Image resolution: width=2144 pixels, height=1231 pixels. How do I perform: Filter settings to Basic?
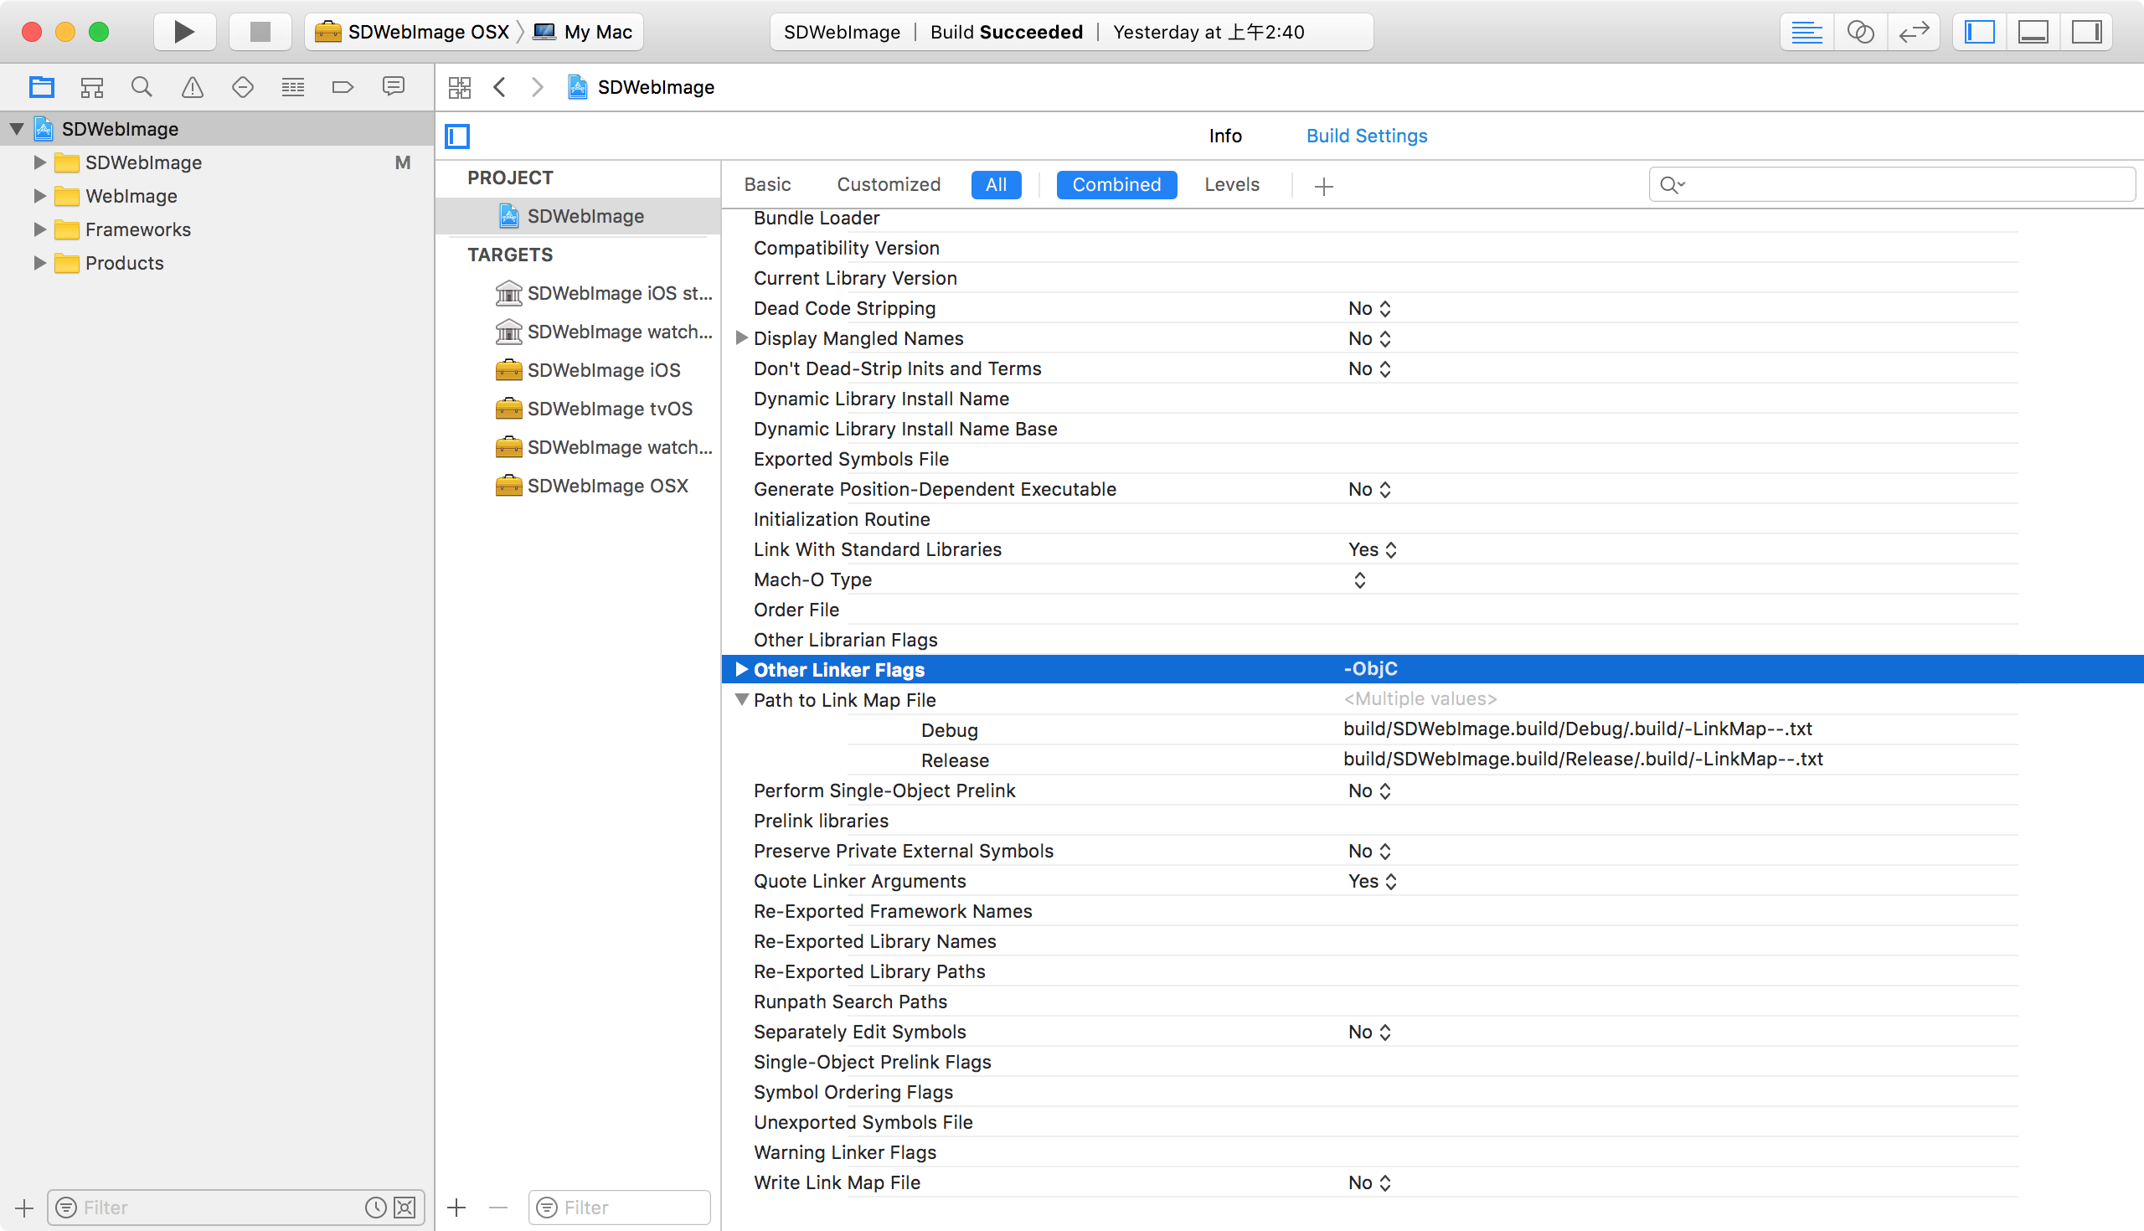[767, 184]
